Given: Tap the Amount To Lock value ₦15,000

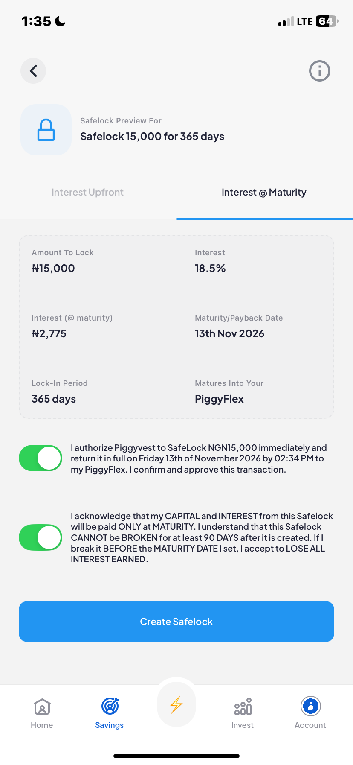Looking at the screenshot, I should [x=53, y=268].
